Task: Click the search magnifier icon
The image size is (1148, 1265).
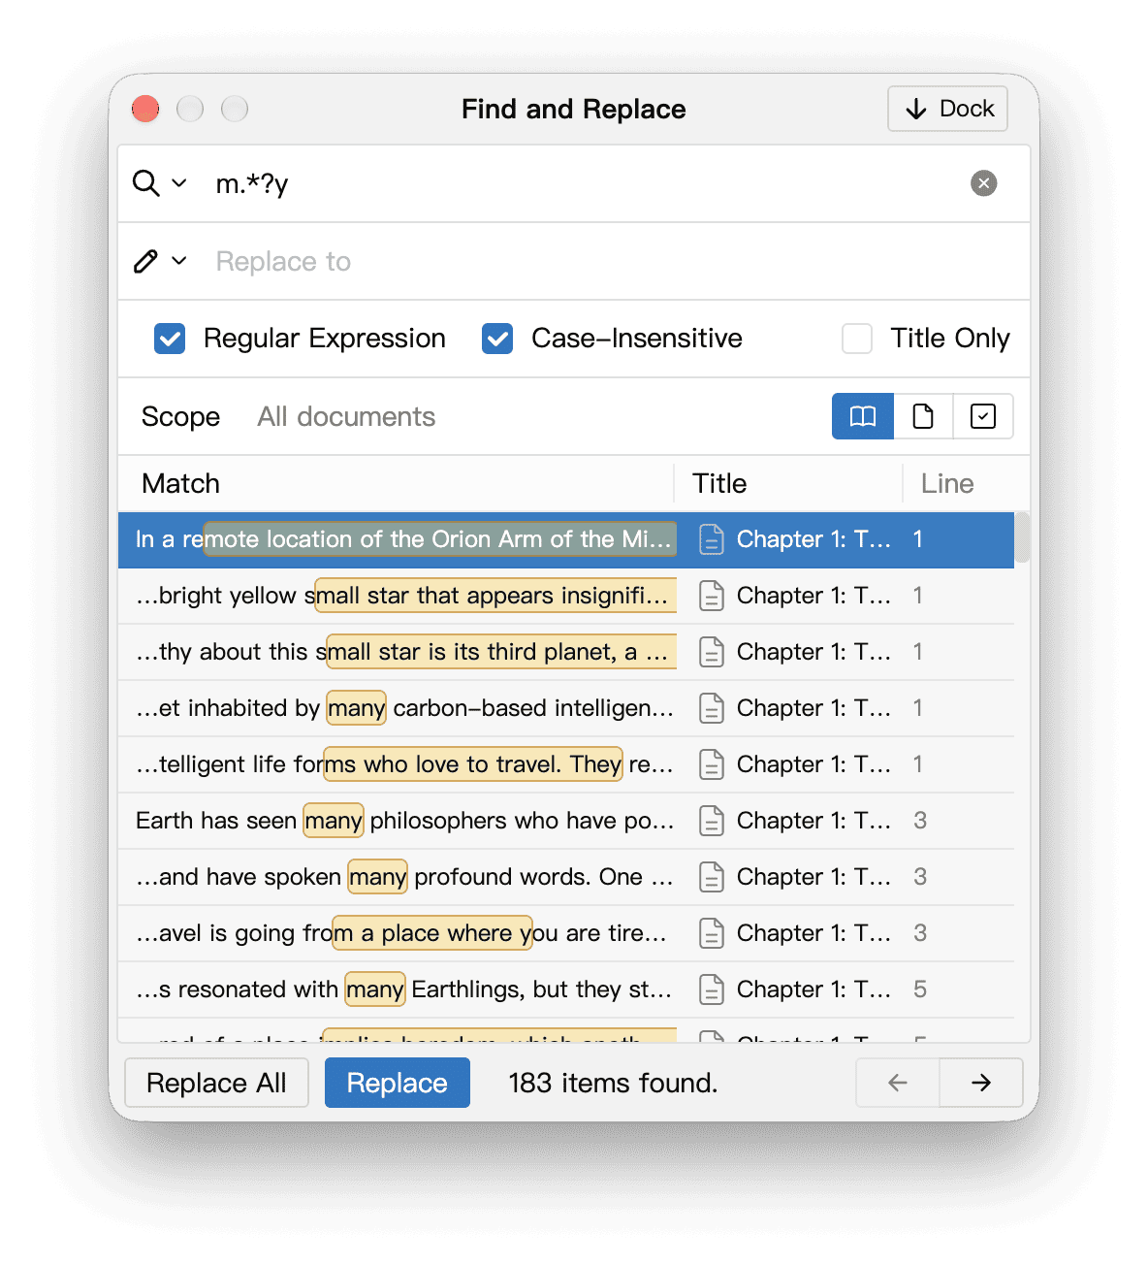Action: tap(145, 183)
